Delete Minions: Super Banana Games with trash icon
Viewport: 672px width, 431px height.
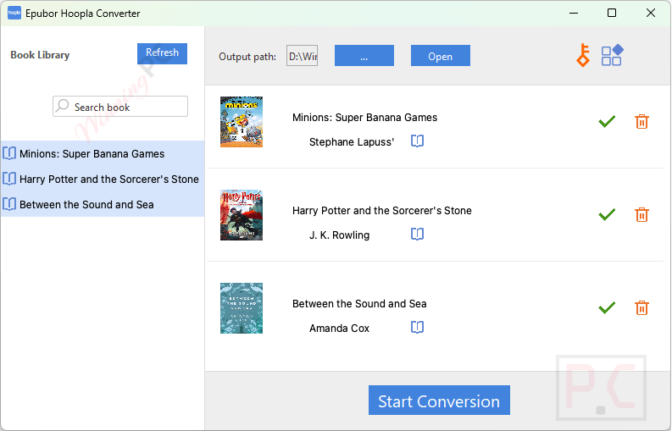click(x=641, y=122)
